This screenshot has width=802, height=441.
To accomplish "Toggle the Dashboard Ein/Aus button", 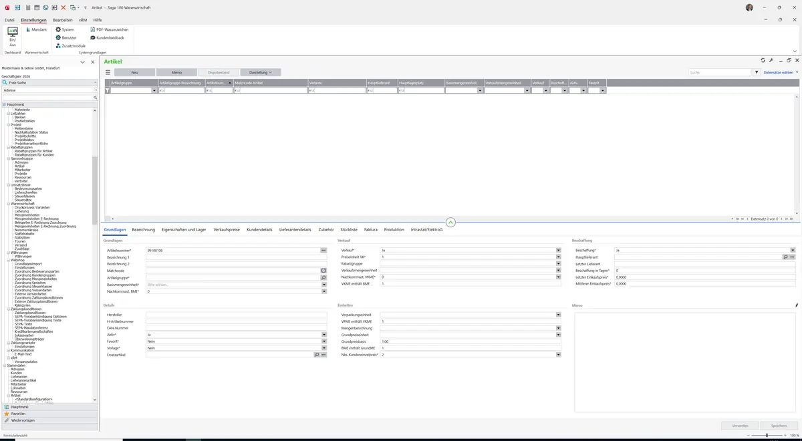I will [13, 37].
